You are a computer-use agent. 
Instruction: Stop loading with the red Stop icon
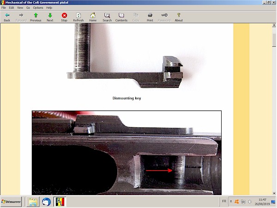pyautogui.click(x=64, y=17)
